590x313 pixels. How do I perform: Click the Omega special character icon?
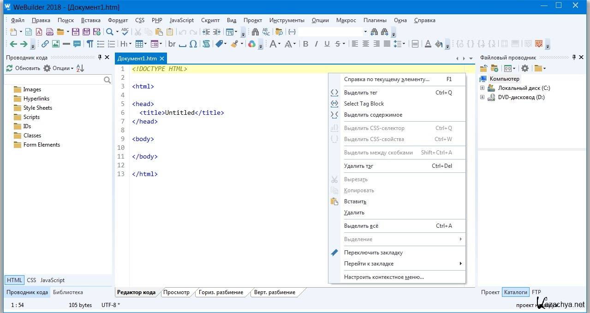coord(193,44)
